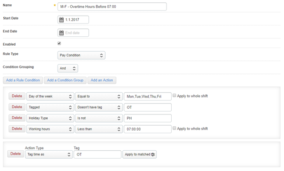Click the 07:00:00 working hours field

pos(148,129)
